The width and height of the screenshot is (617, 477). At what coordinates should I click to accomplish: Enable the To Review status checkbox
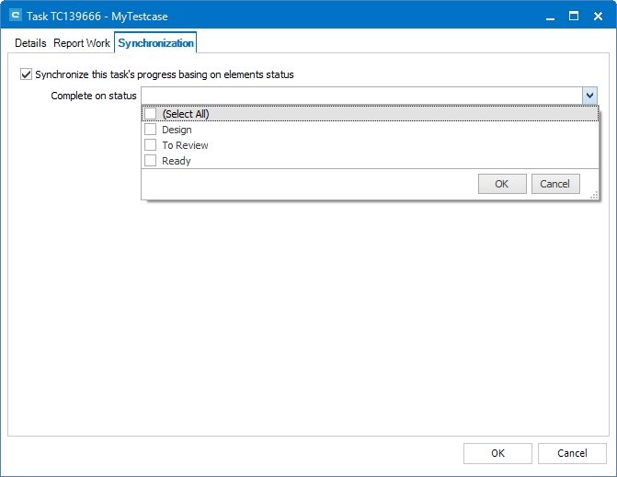coord(151,145)
